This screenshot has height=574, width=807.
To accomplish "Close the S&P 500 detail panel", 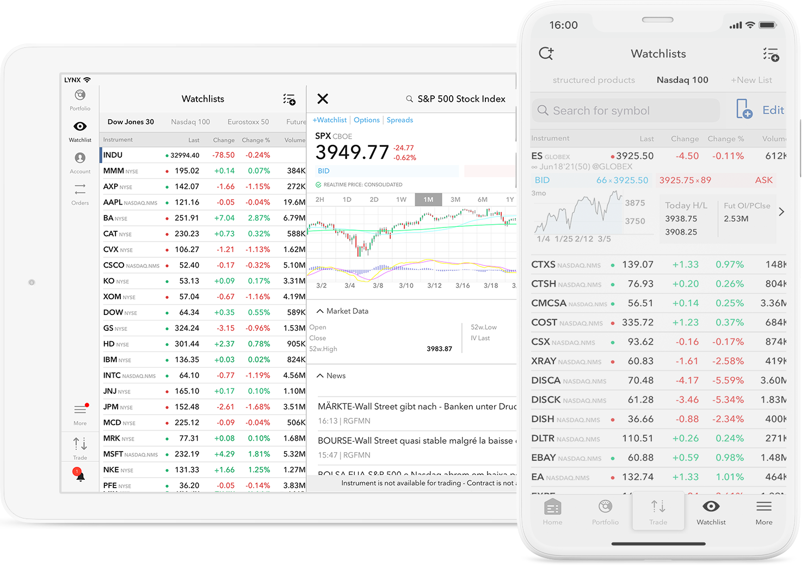I will click(323, 98).
